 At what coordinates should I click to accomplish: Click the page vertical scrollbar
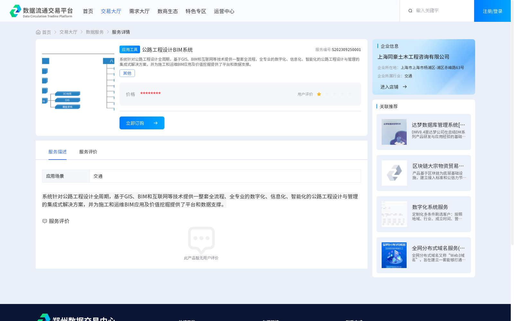[x=512, y=122]
